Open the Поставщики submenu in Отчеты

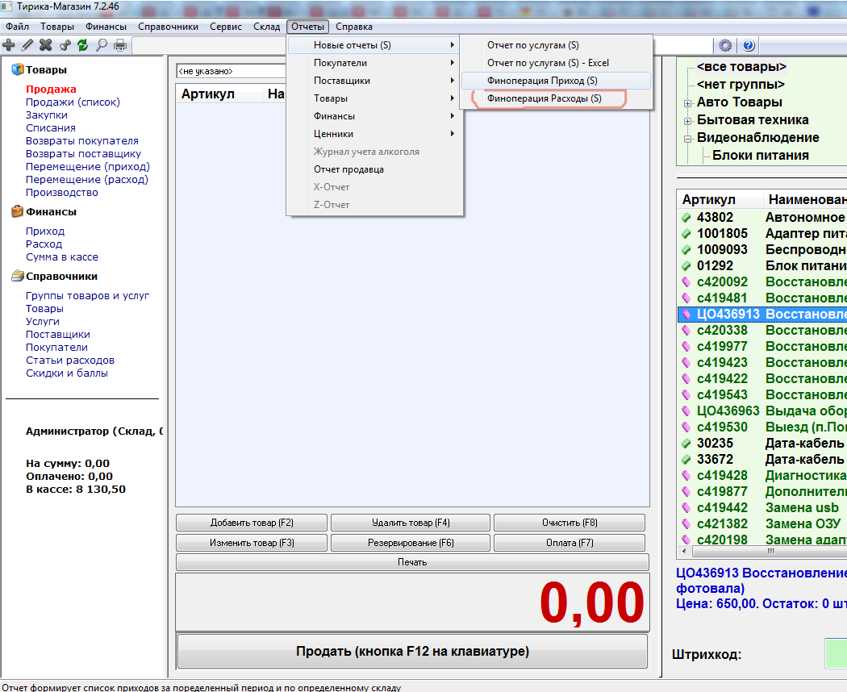(375, 81)
